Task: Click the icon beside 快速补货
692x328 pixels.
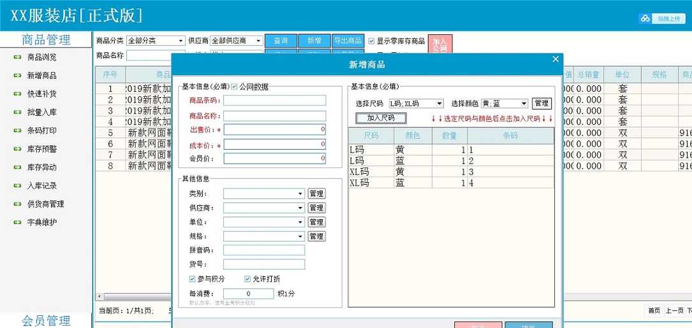Action: coord(17,94)
